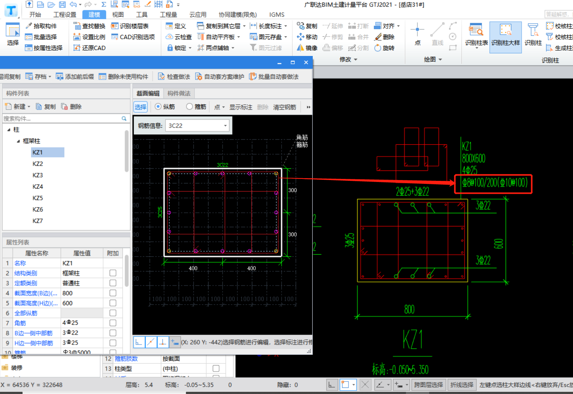Toggle 附加 checkbox for 截面宽度 row
The width and height of the screenshot is (573, 394).
point(113,293)
